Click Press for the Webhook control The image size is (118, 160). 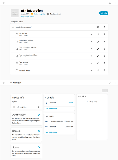pyautogui.click(x=71, y=103)
